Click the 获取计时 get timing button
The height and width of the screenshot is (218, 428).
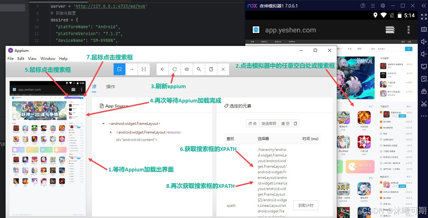coord(306,206)
